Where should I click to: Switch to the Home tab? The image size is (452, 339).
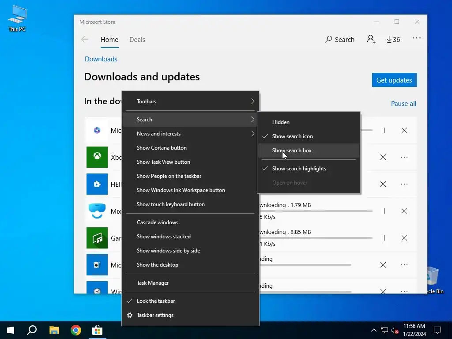pos(109,39)
